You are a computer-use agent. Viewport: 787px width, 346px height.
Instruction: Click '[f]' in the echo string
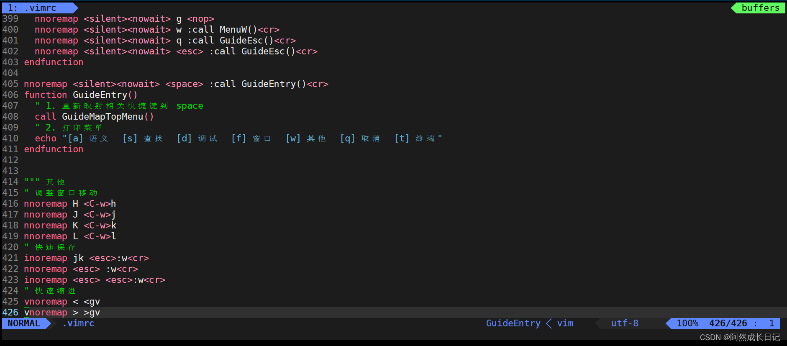[x=238, y=138]
